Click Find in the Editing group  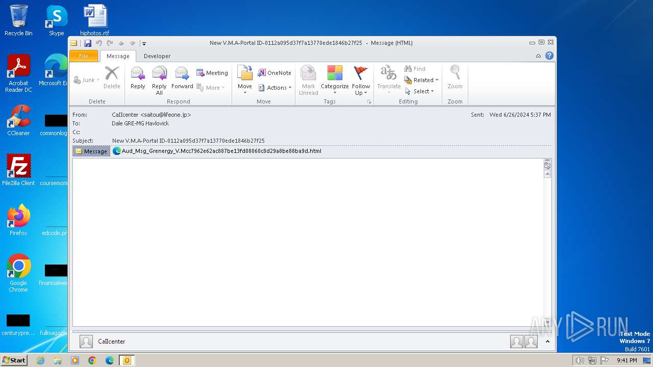point(415,69)
